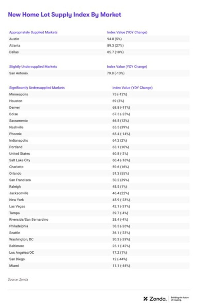Click the "Source: Zonda" caption

pos(18,279)
